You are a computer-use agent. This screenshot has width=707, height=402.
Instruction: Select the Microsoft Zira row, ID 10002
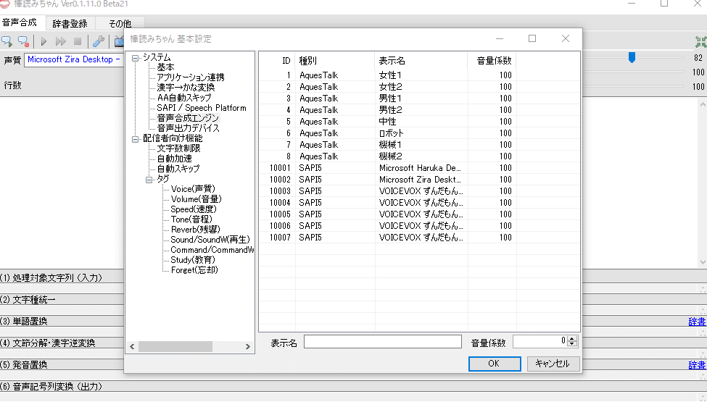(388, 180)
